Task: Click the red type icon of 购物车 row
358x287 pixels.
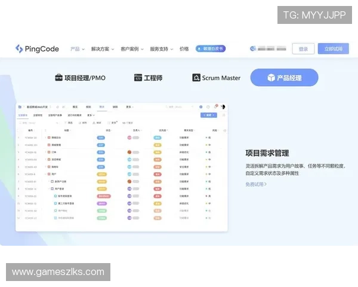Action: click(x=49, y=167)
